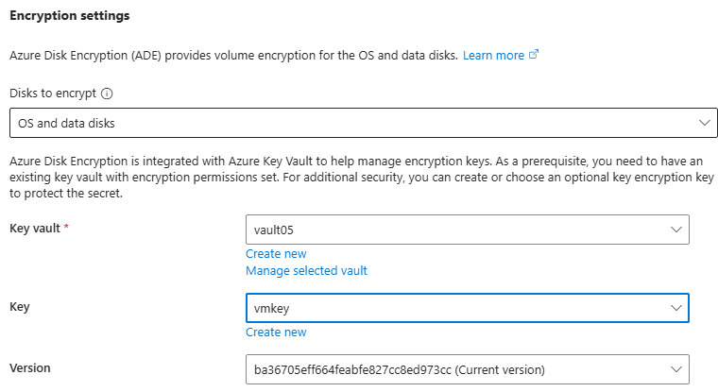Click the chevron arrow in the vmkey box
This screenshot has width=718, height=392.
675,308
